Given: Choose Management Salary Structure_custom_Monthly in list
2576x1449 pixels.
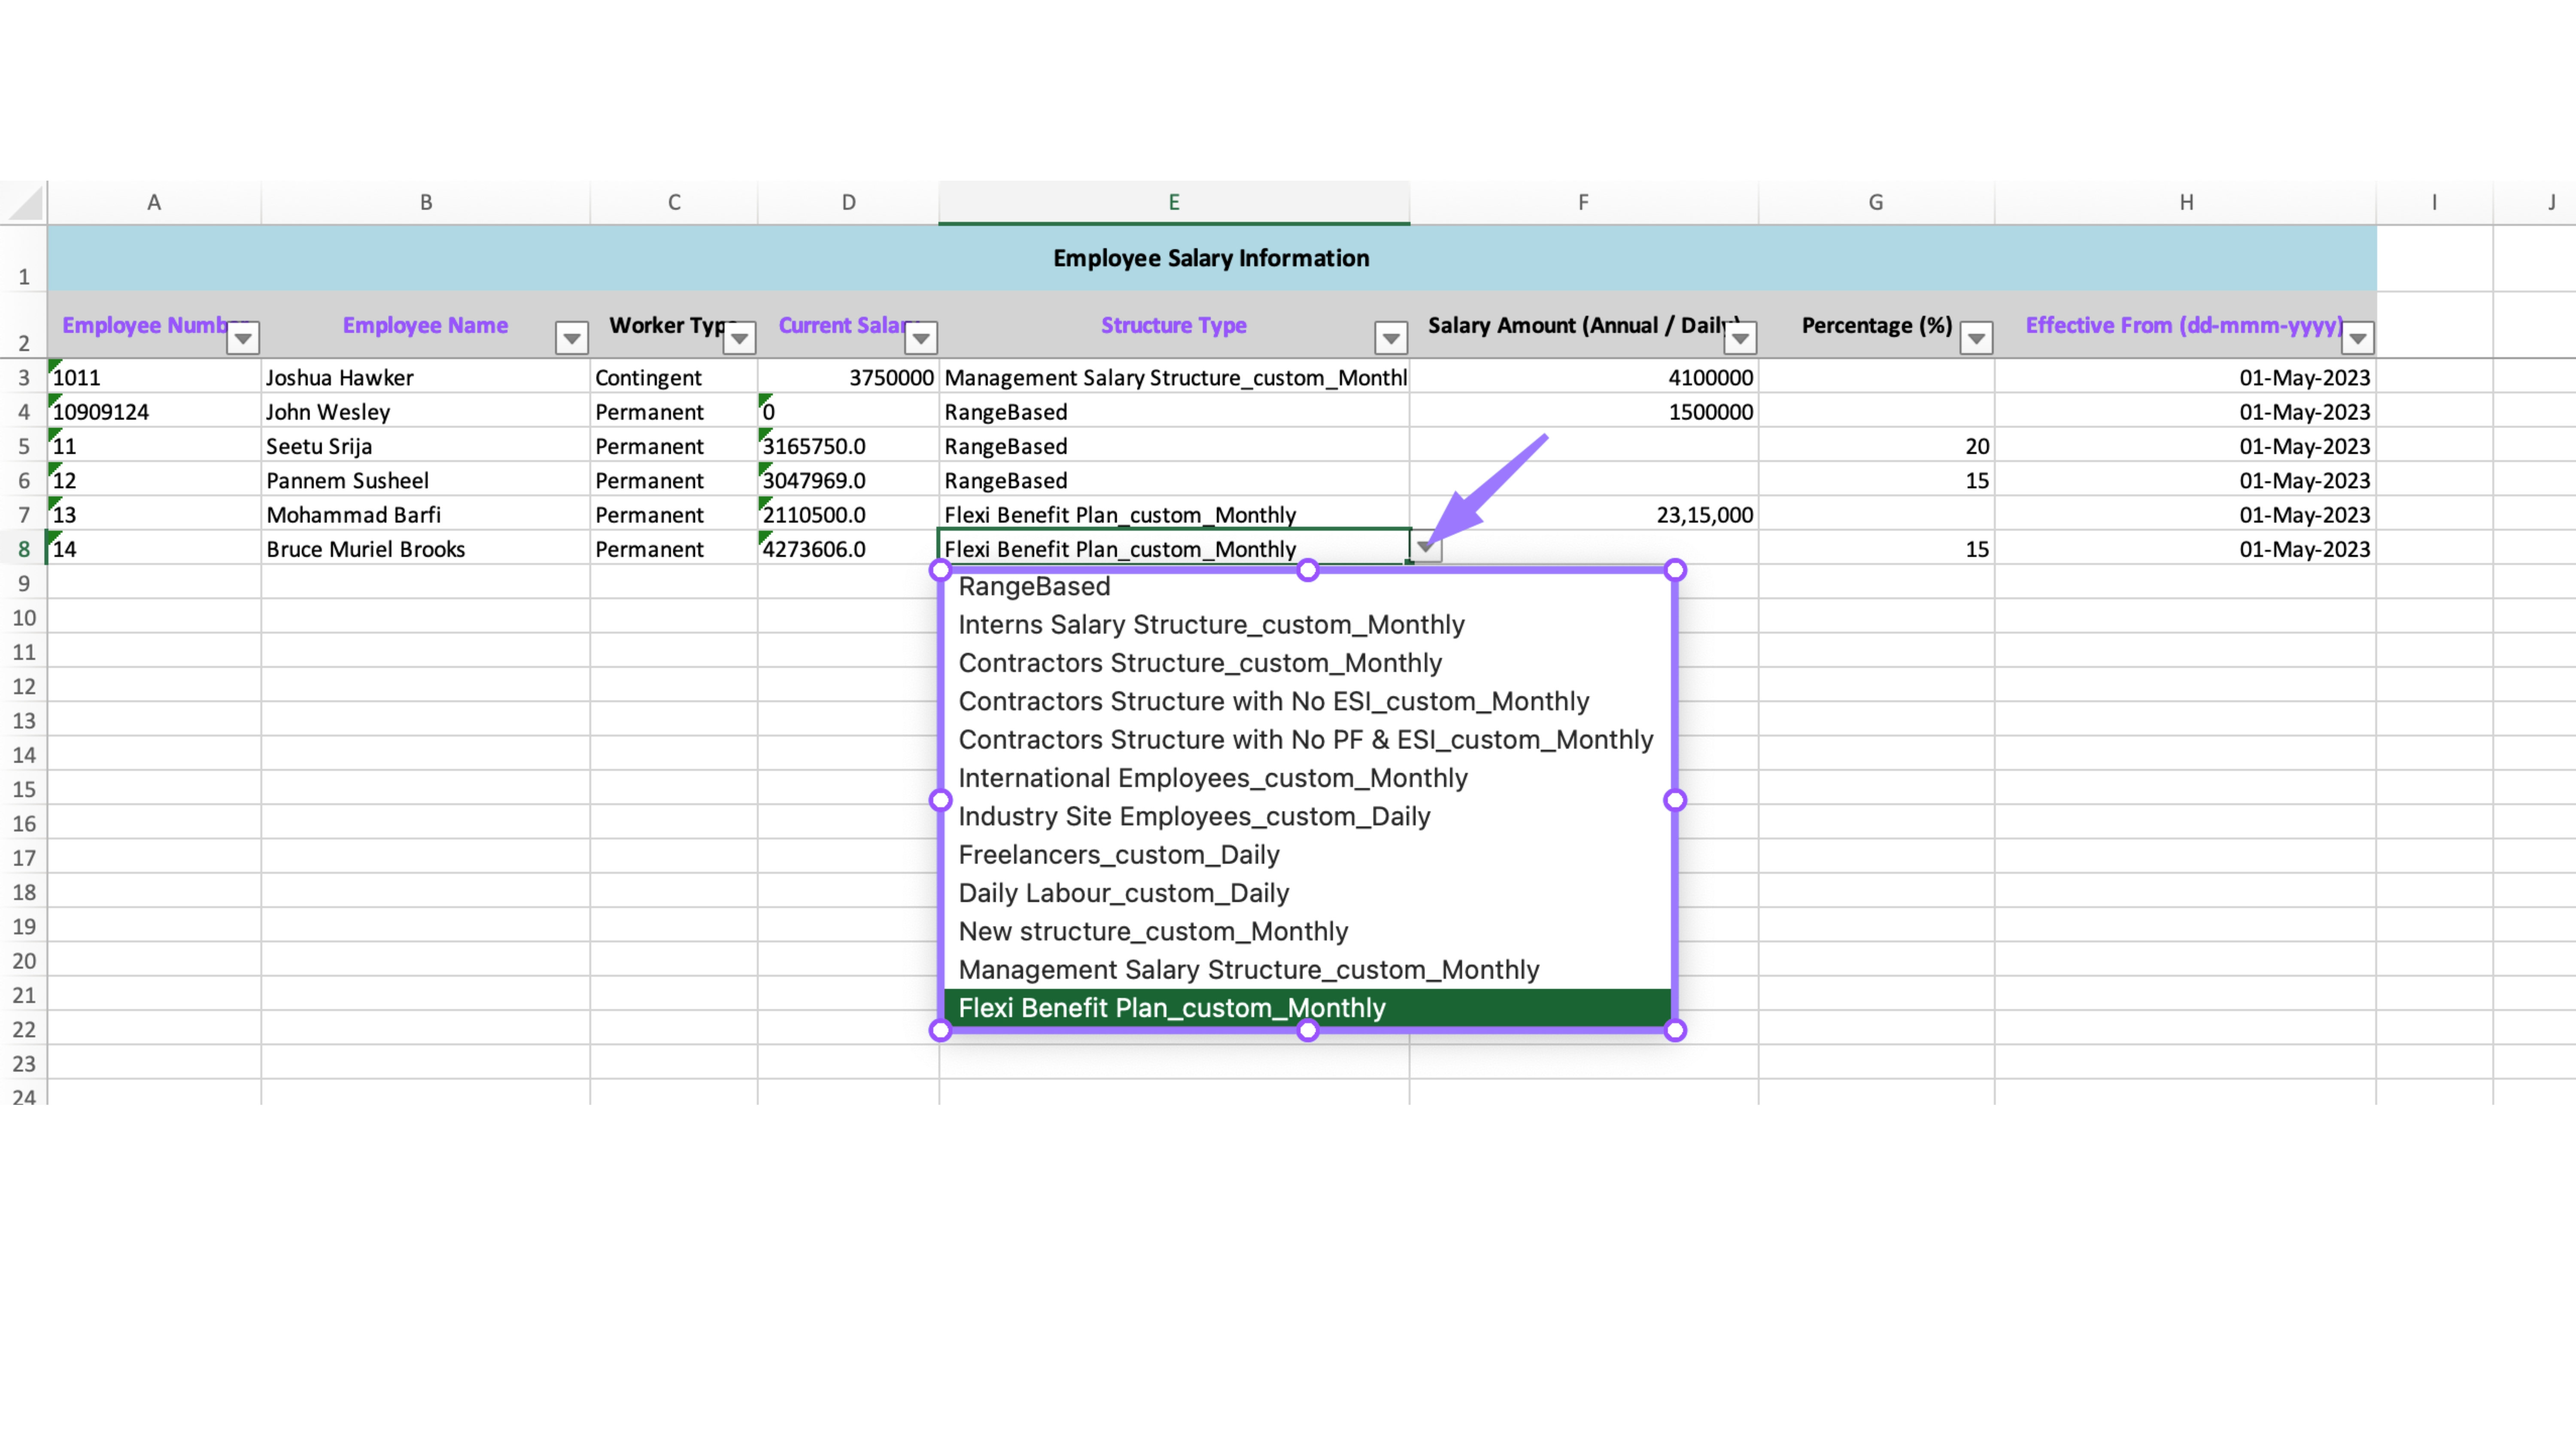Looking at the screenshot, I should (1248, 969).
